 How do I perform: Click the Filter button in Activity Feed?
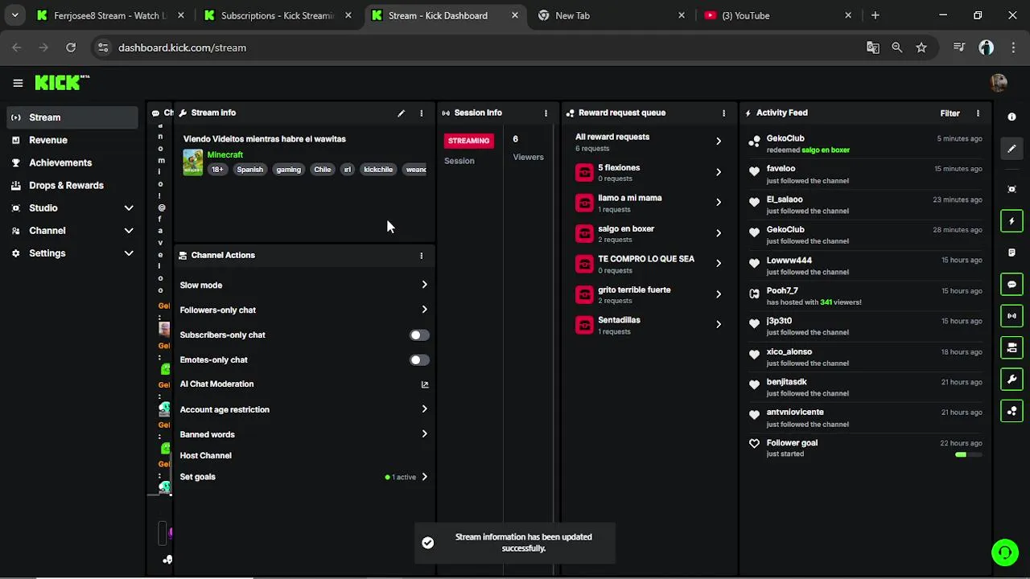[x=950, y=113]
